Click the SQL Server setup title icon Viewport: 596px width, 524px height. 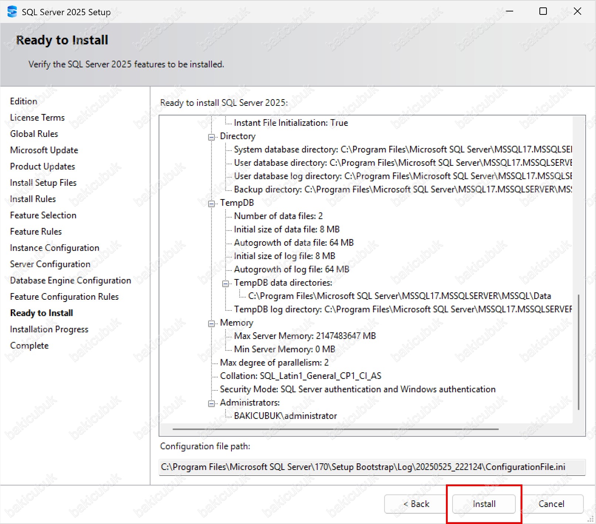12,11
